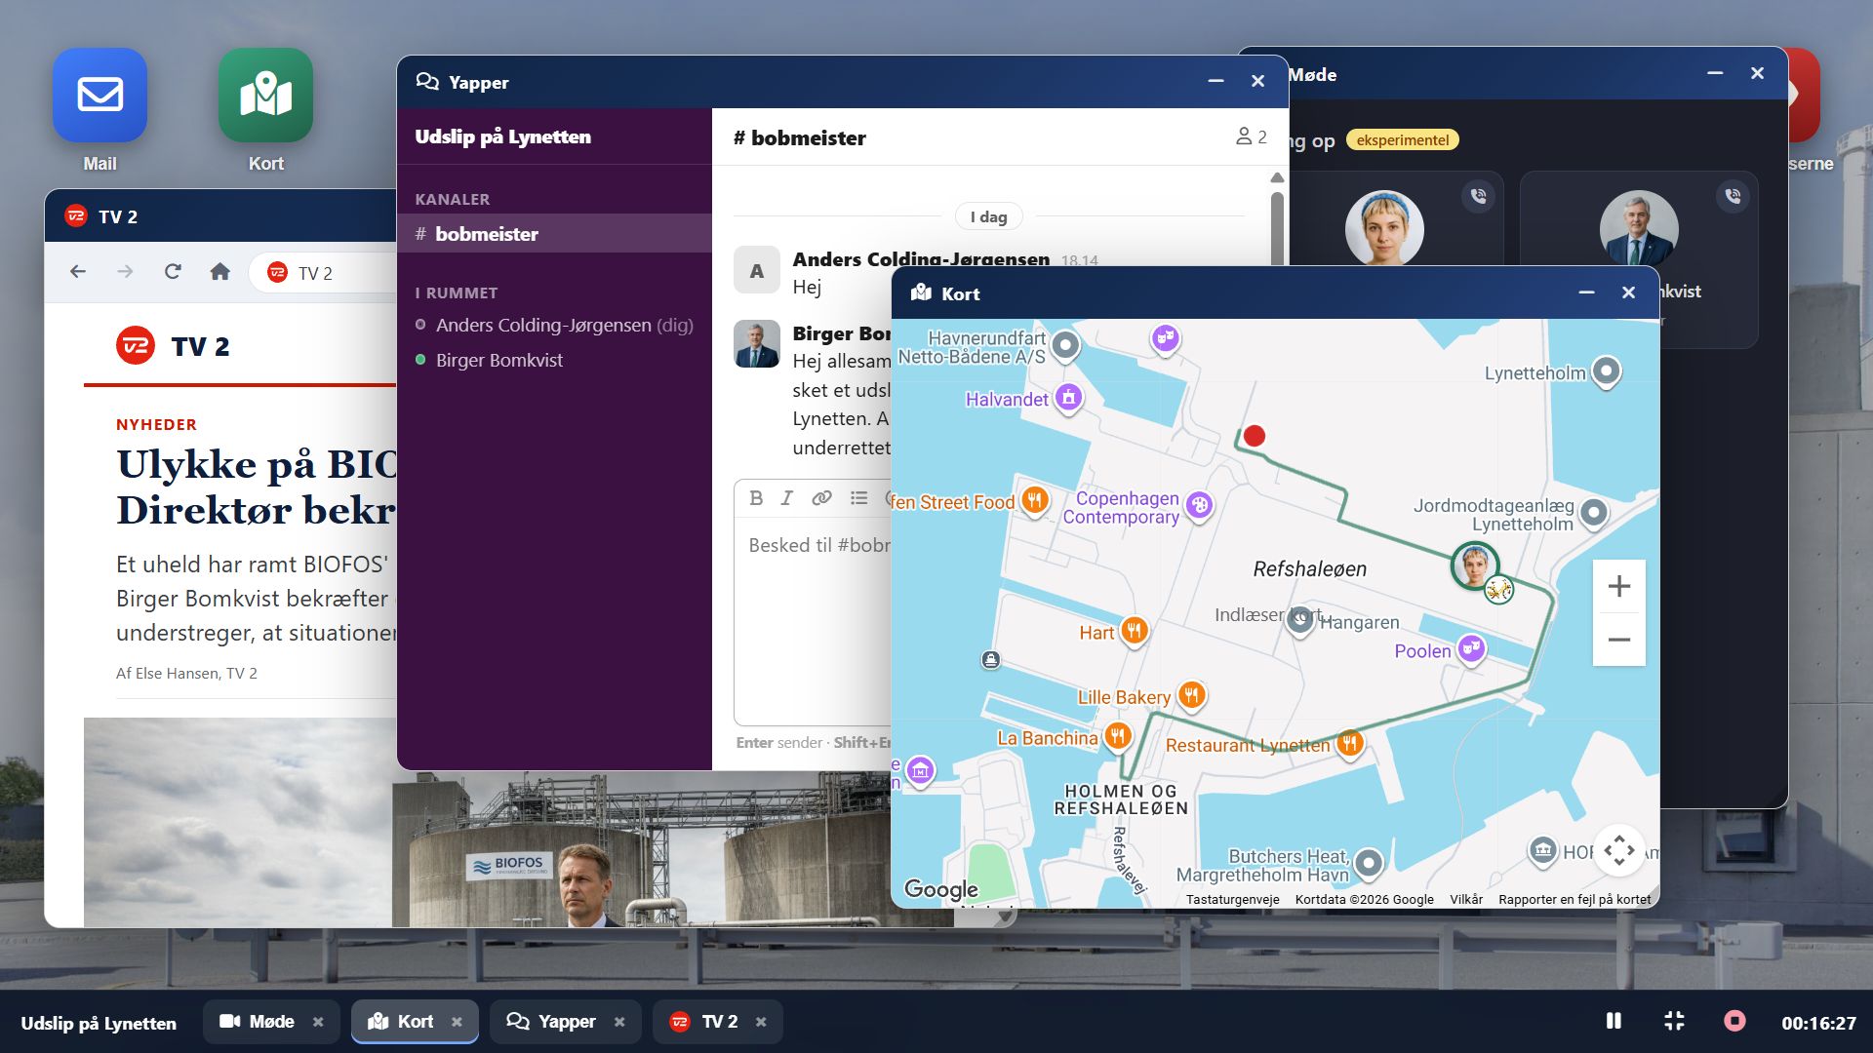Image resolution: width=1873 pixels, height=1053 pixels.
Task: Click the Yapper chat scrollbar
Action: click(1277, 229)
